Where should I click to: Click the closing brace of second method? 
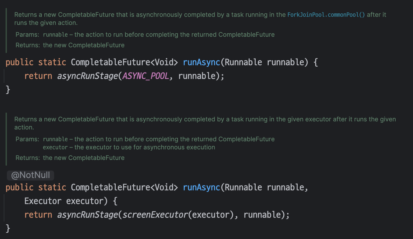click(x=8, y=228)
